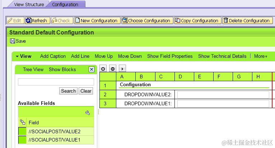
Task: Close the available fields side panel
Action: click(92, 69)
